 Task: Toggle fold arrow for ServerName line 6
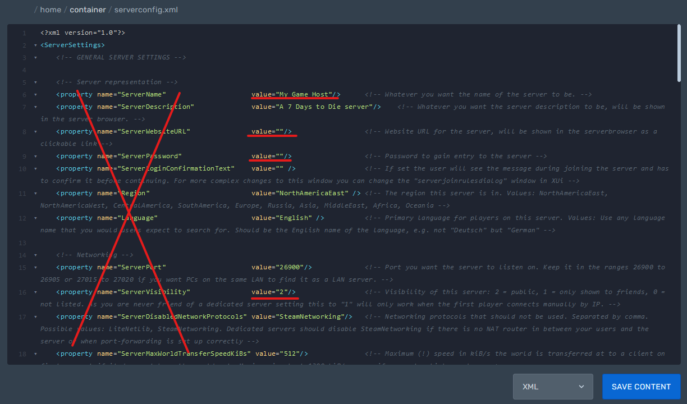35,95
